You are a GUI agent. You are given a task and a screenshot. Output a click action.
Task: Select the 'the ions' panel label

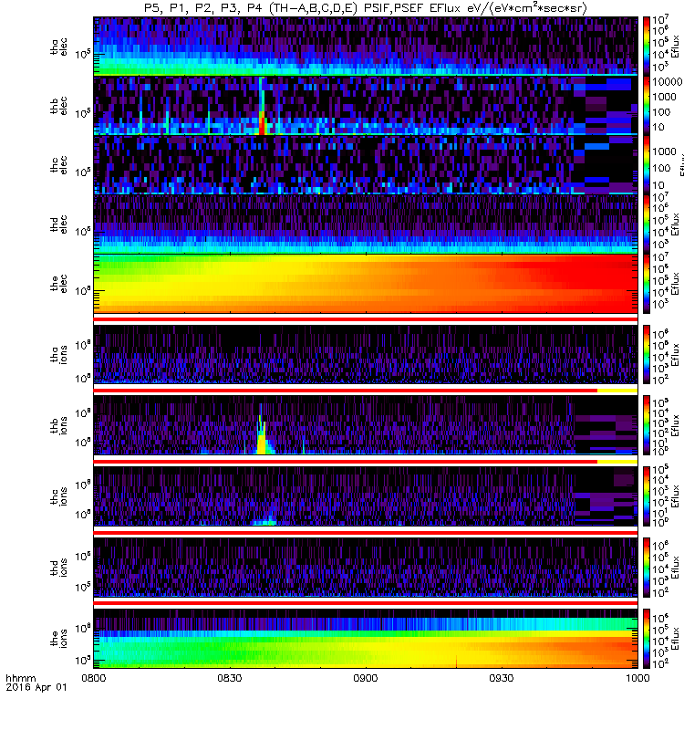point(58,638)
